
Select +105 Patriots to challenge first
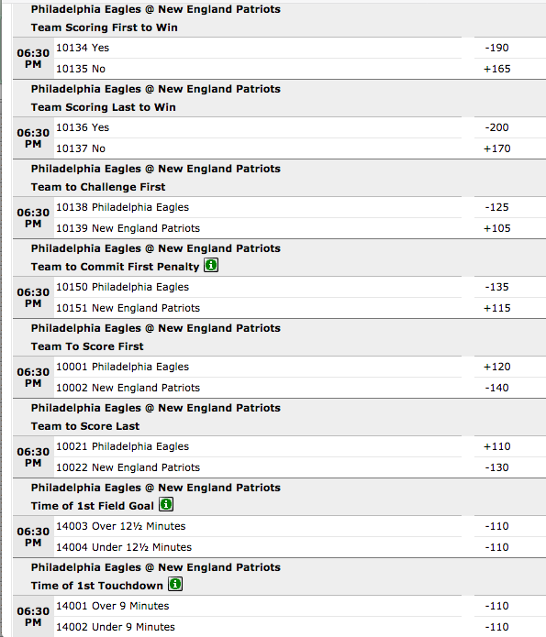(496, 228)
